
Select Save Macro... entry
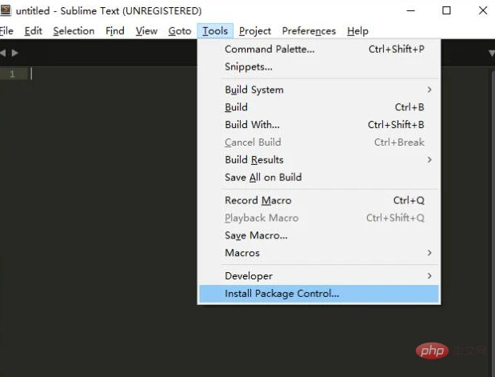pyautogui.click(x=319, y=235)
